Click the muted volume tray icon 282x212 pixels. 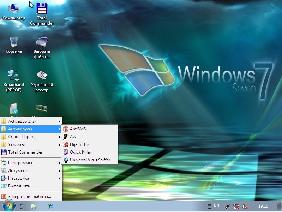point(245,206)
